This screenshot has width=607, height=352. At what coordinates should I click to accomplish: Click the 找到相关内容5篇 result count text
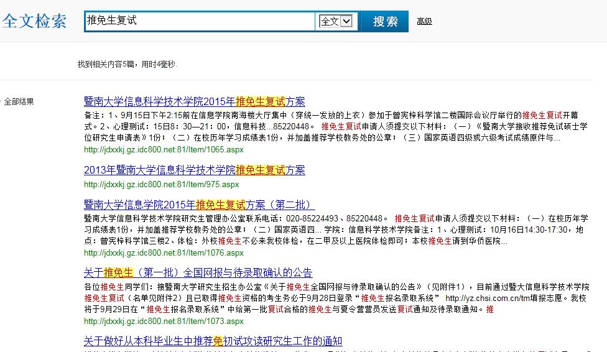127,64
